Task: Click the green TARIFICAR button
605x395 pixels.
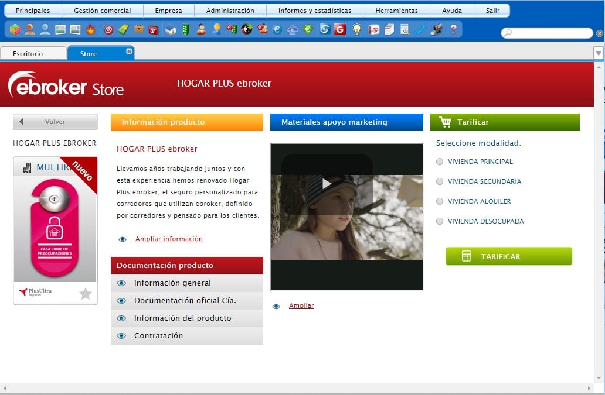Action: click(509, 256)
